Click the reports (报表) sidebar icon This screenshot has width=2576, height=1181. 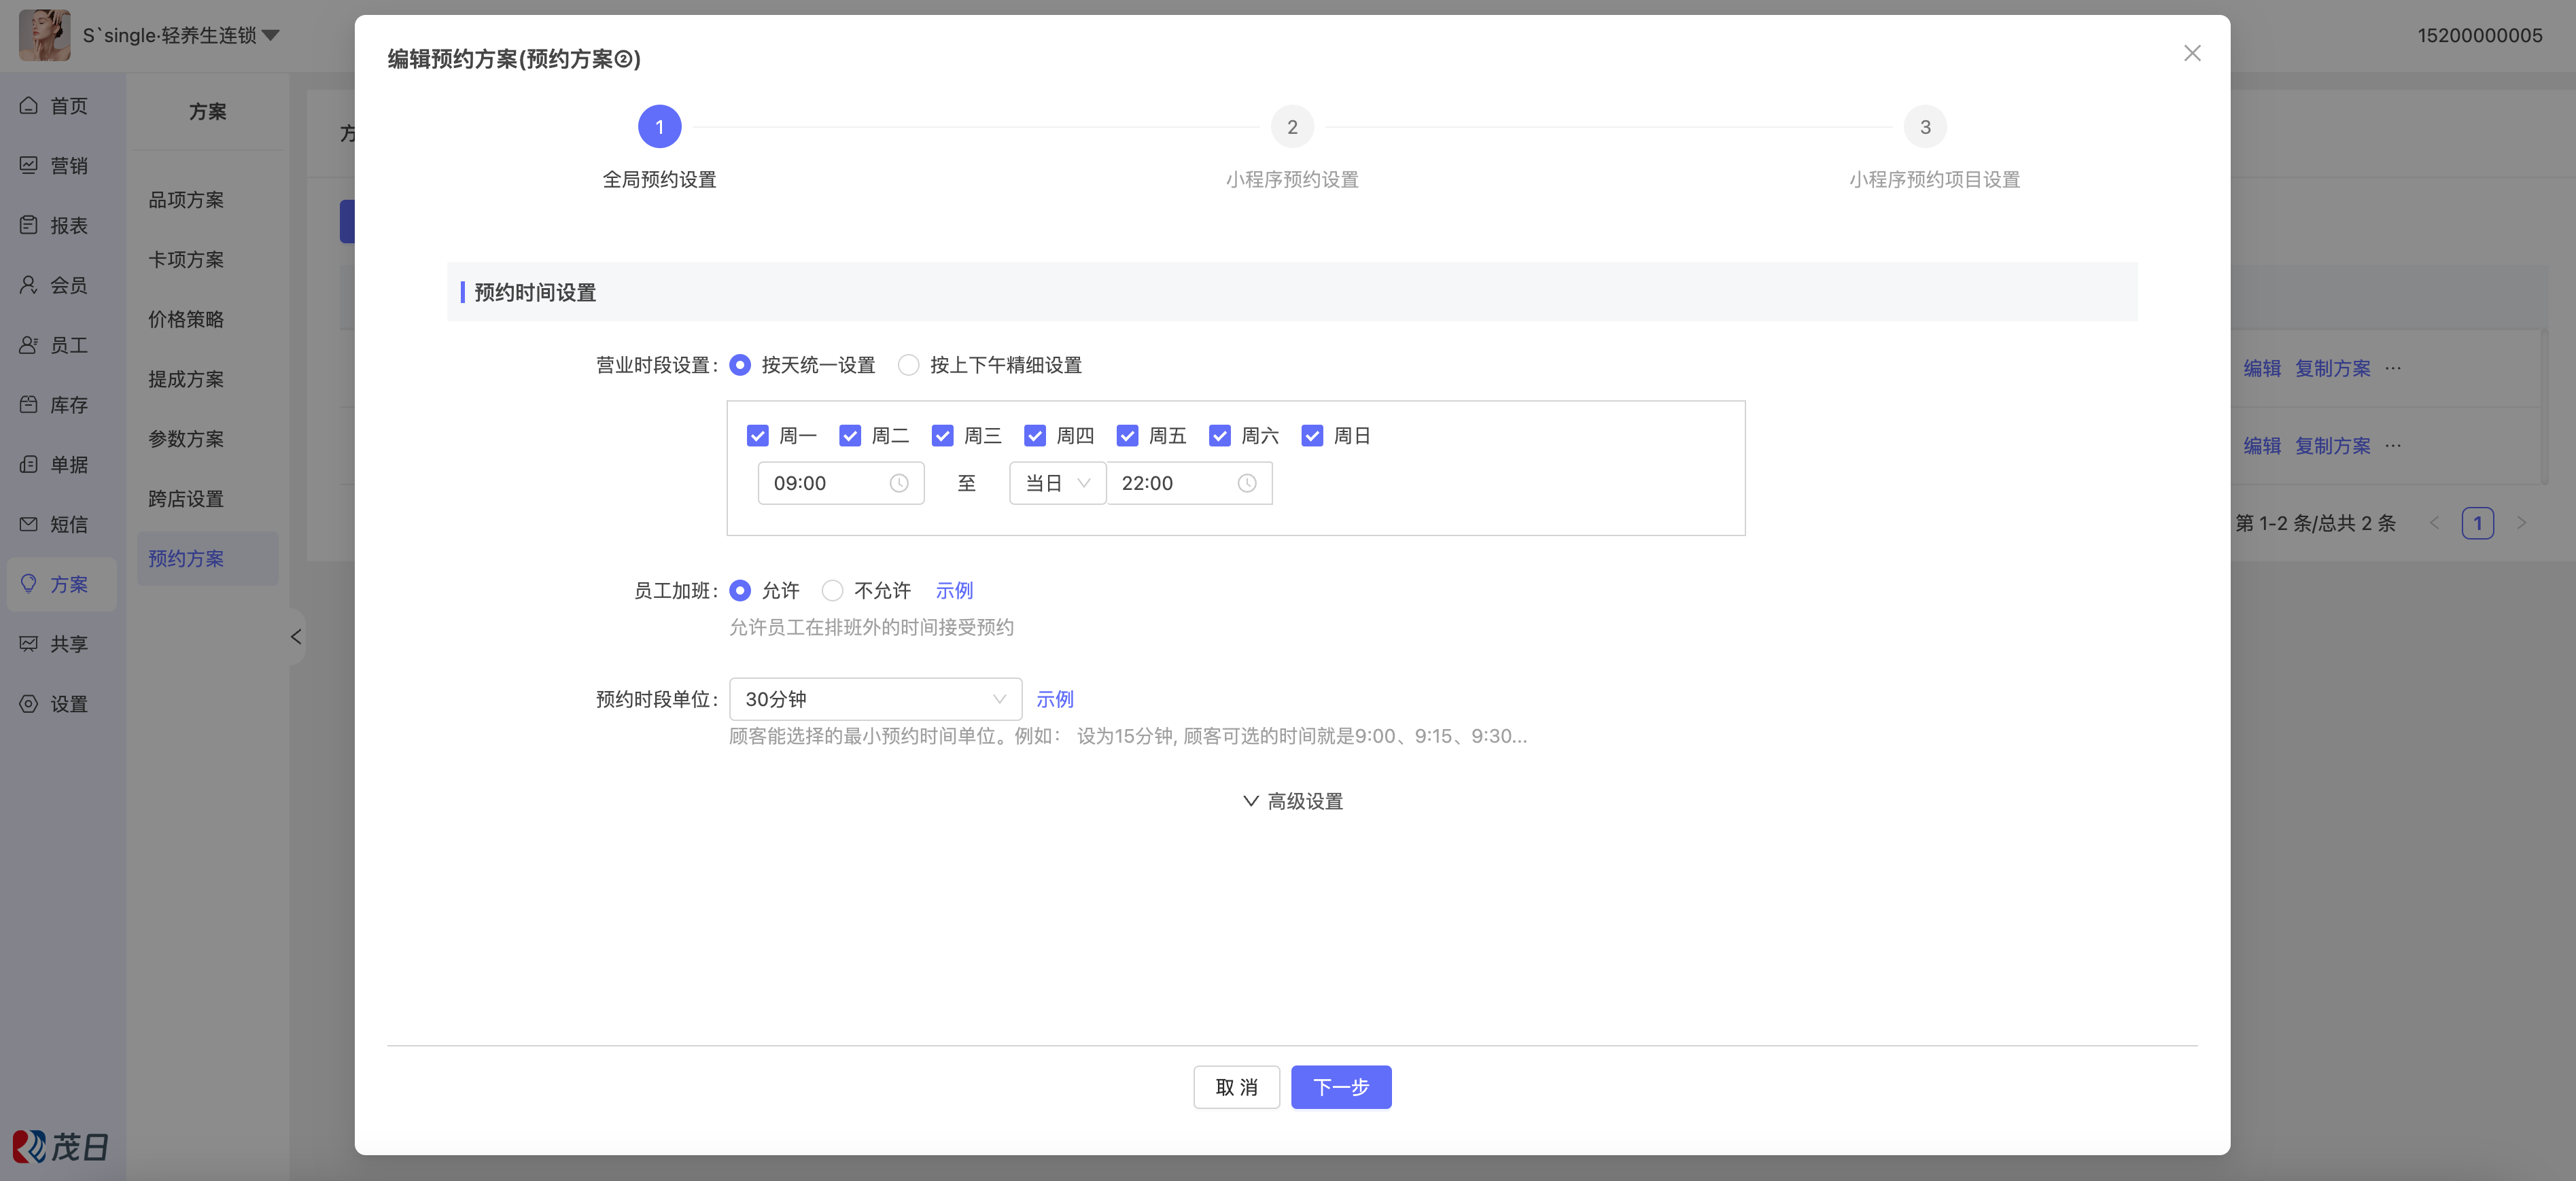point(29,225)
